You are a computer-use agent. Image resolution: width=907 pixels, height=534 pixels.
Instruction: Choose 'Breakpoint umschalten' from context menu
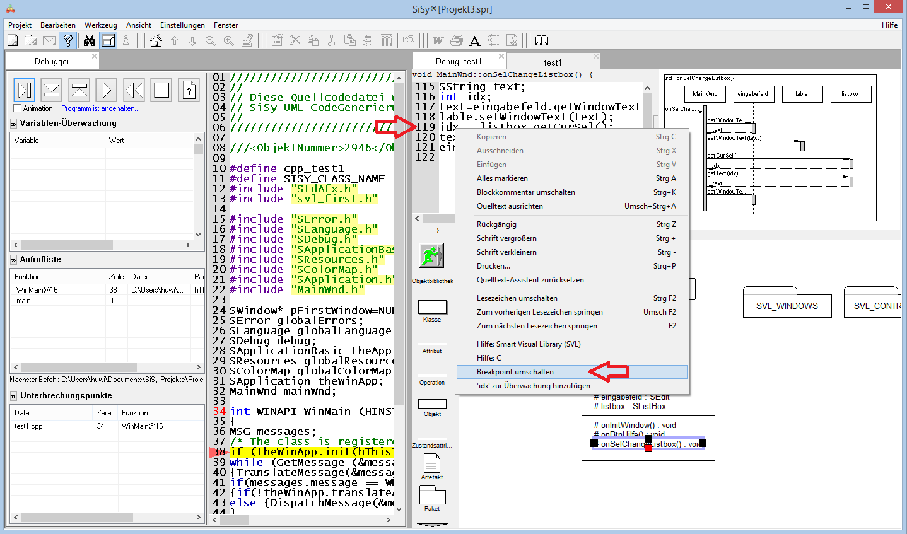tap(515, 372)
